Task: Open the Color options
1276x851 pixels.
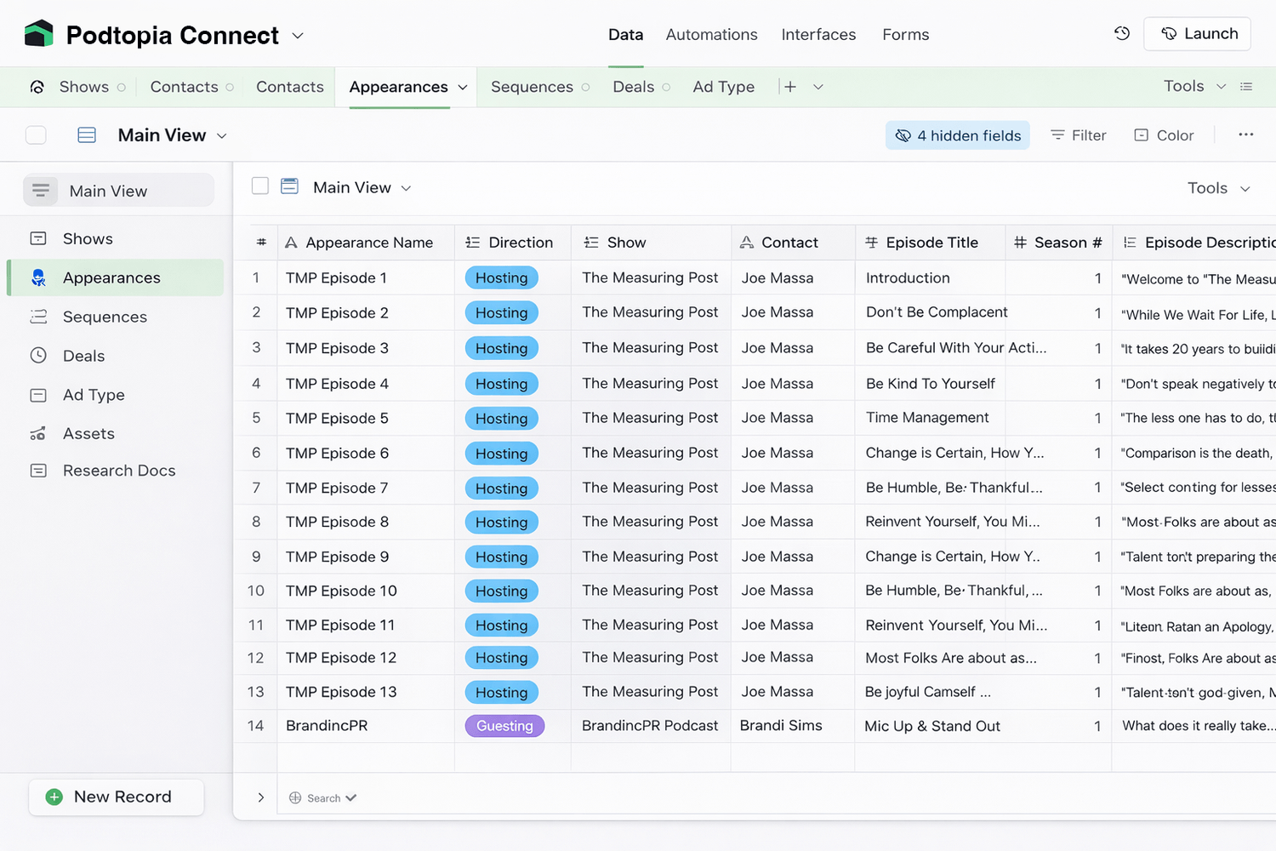Action: pos(1164,135)
